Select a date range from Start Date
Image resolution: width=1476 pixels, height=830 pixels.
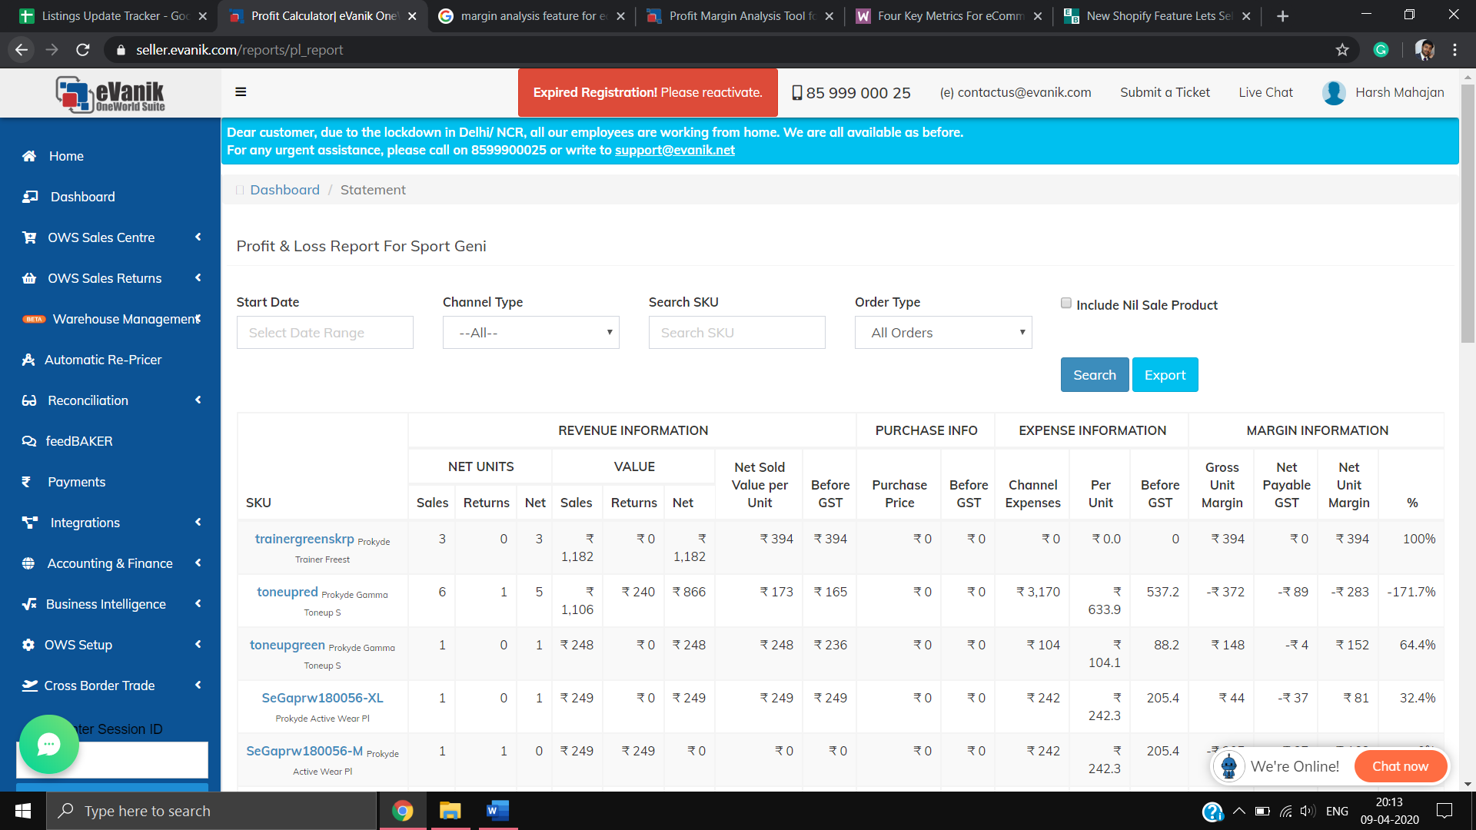click(x=325, y=333)
